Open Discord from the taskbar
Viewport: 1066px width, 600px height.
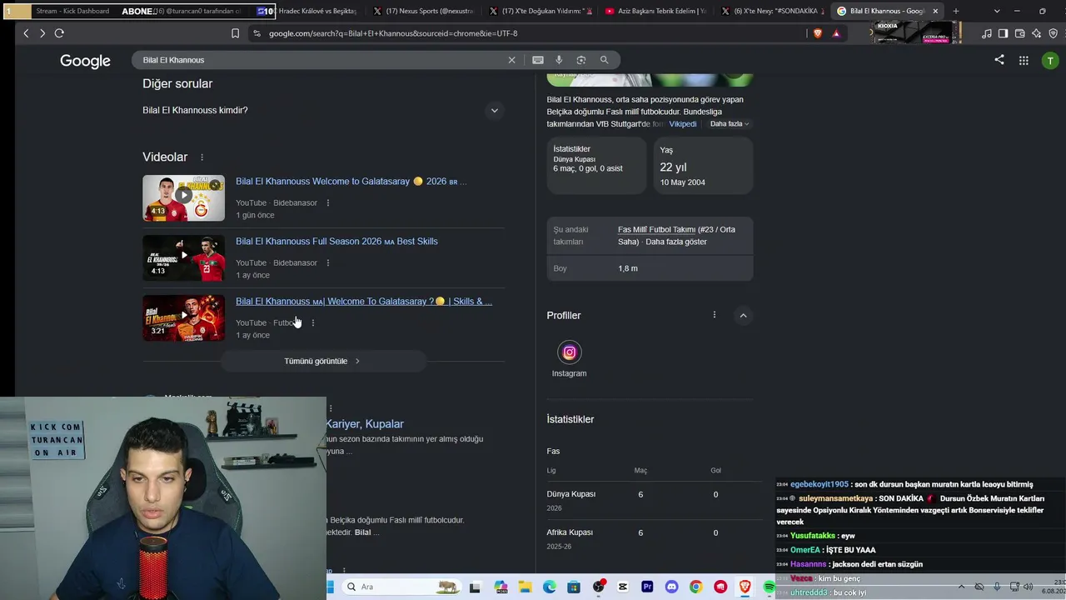pos(672,587)
